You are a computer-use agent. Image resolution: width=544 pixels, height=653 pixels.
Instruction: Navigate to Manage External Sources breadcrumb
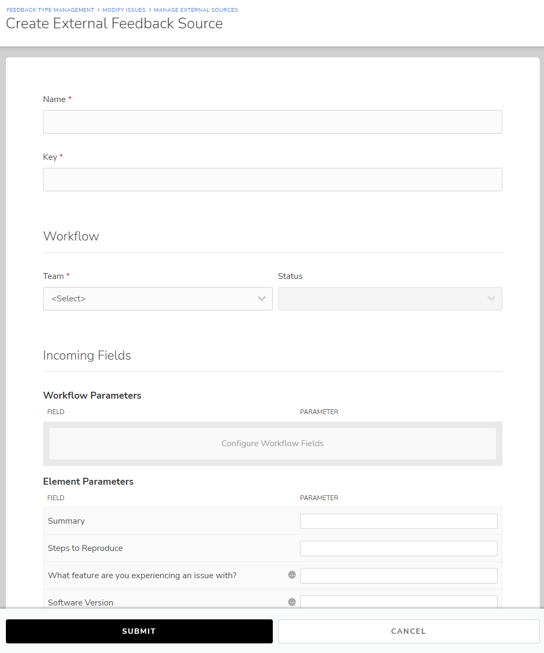[196, 10]
